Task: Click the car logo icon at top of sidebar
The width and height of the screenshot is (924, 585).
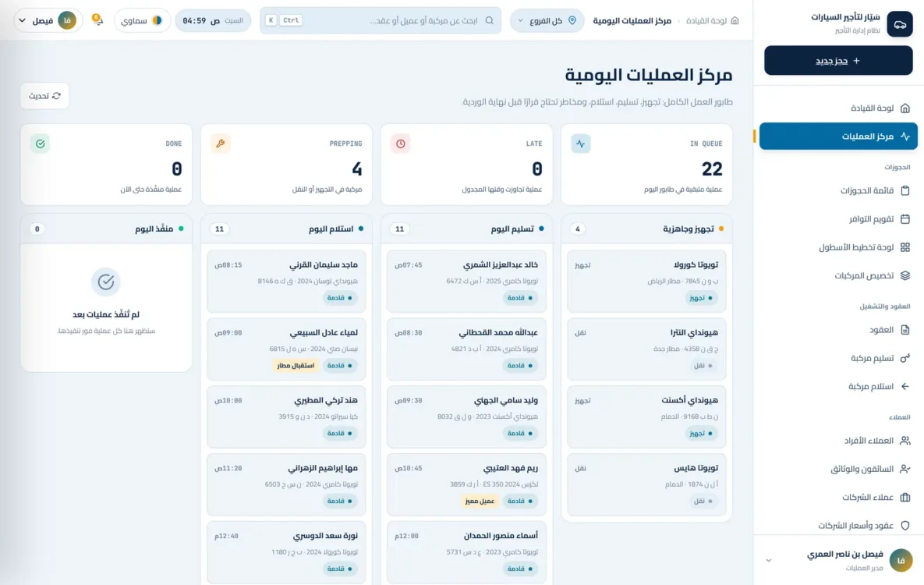Action: [x=900, y=24]
